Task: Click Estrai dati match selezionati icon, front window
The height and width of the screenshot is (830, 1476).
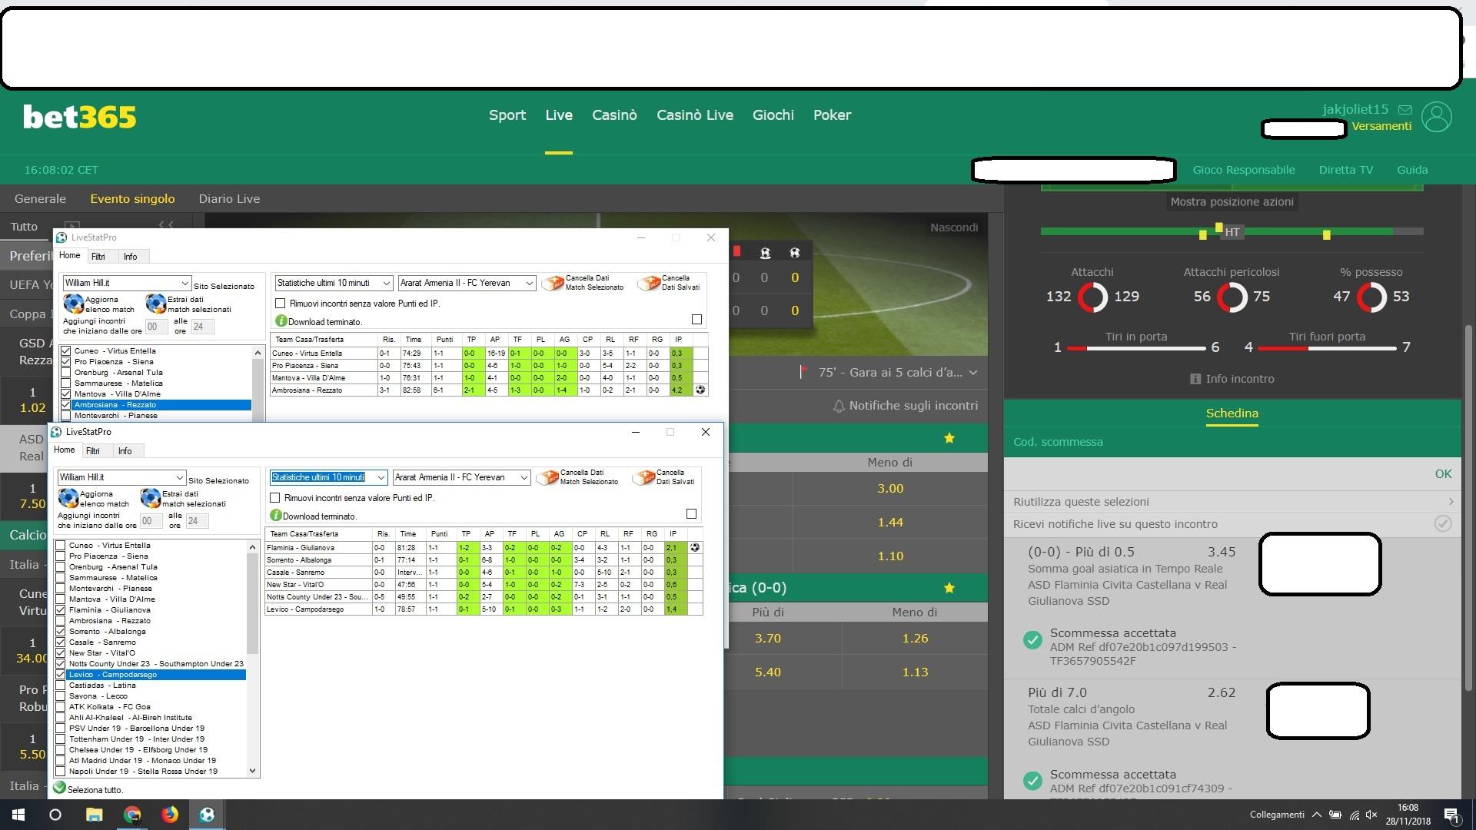Action: [x=150, y=498]
